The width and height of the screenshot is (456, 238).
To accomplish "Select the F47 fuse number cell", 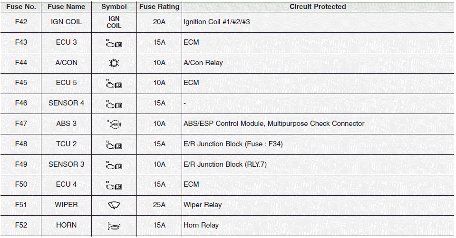I will pos(21,124).
